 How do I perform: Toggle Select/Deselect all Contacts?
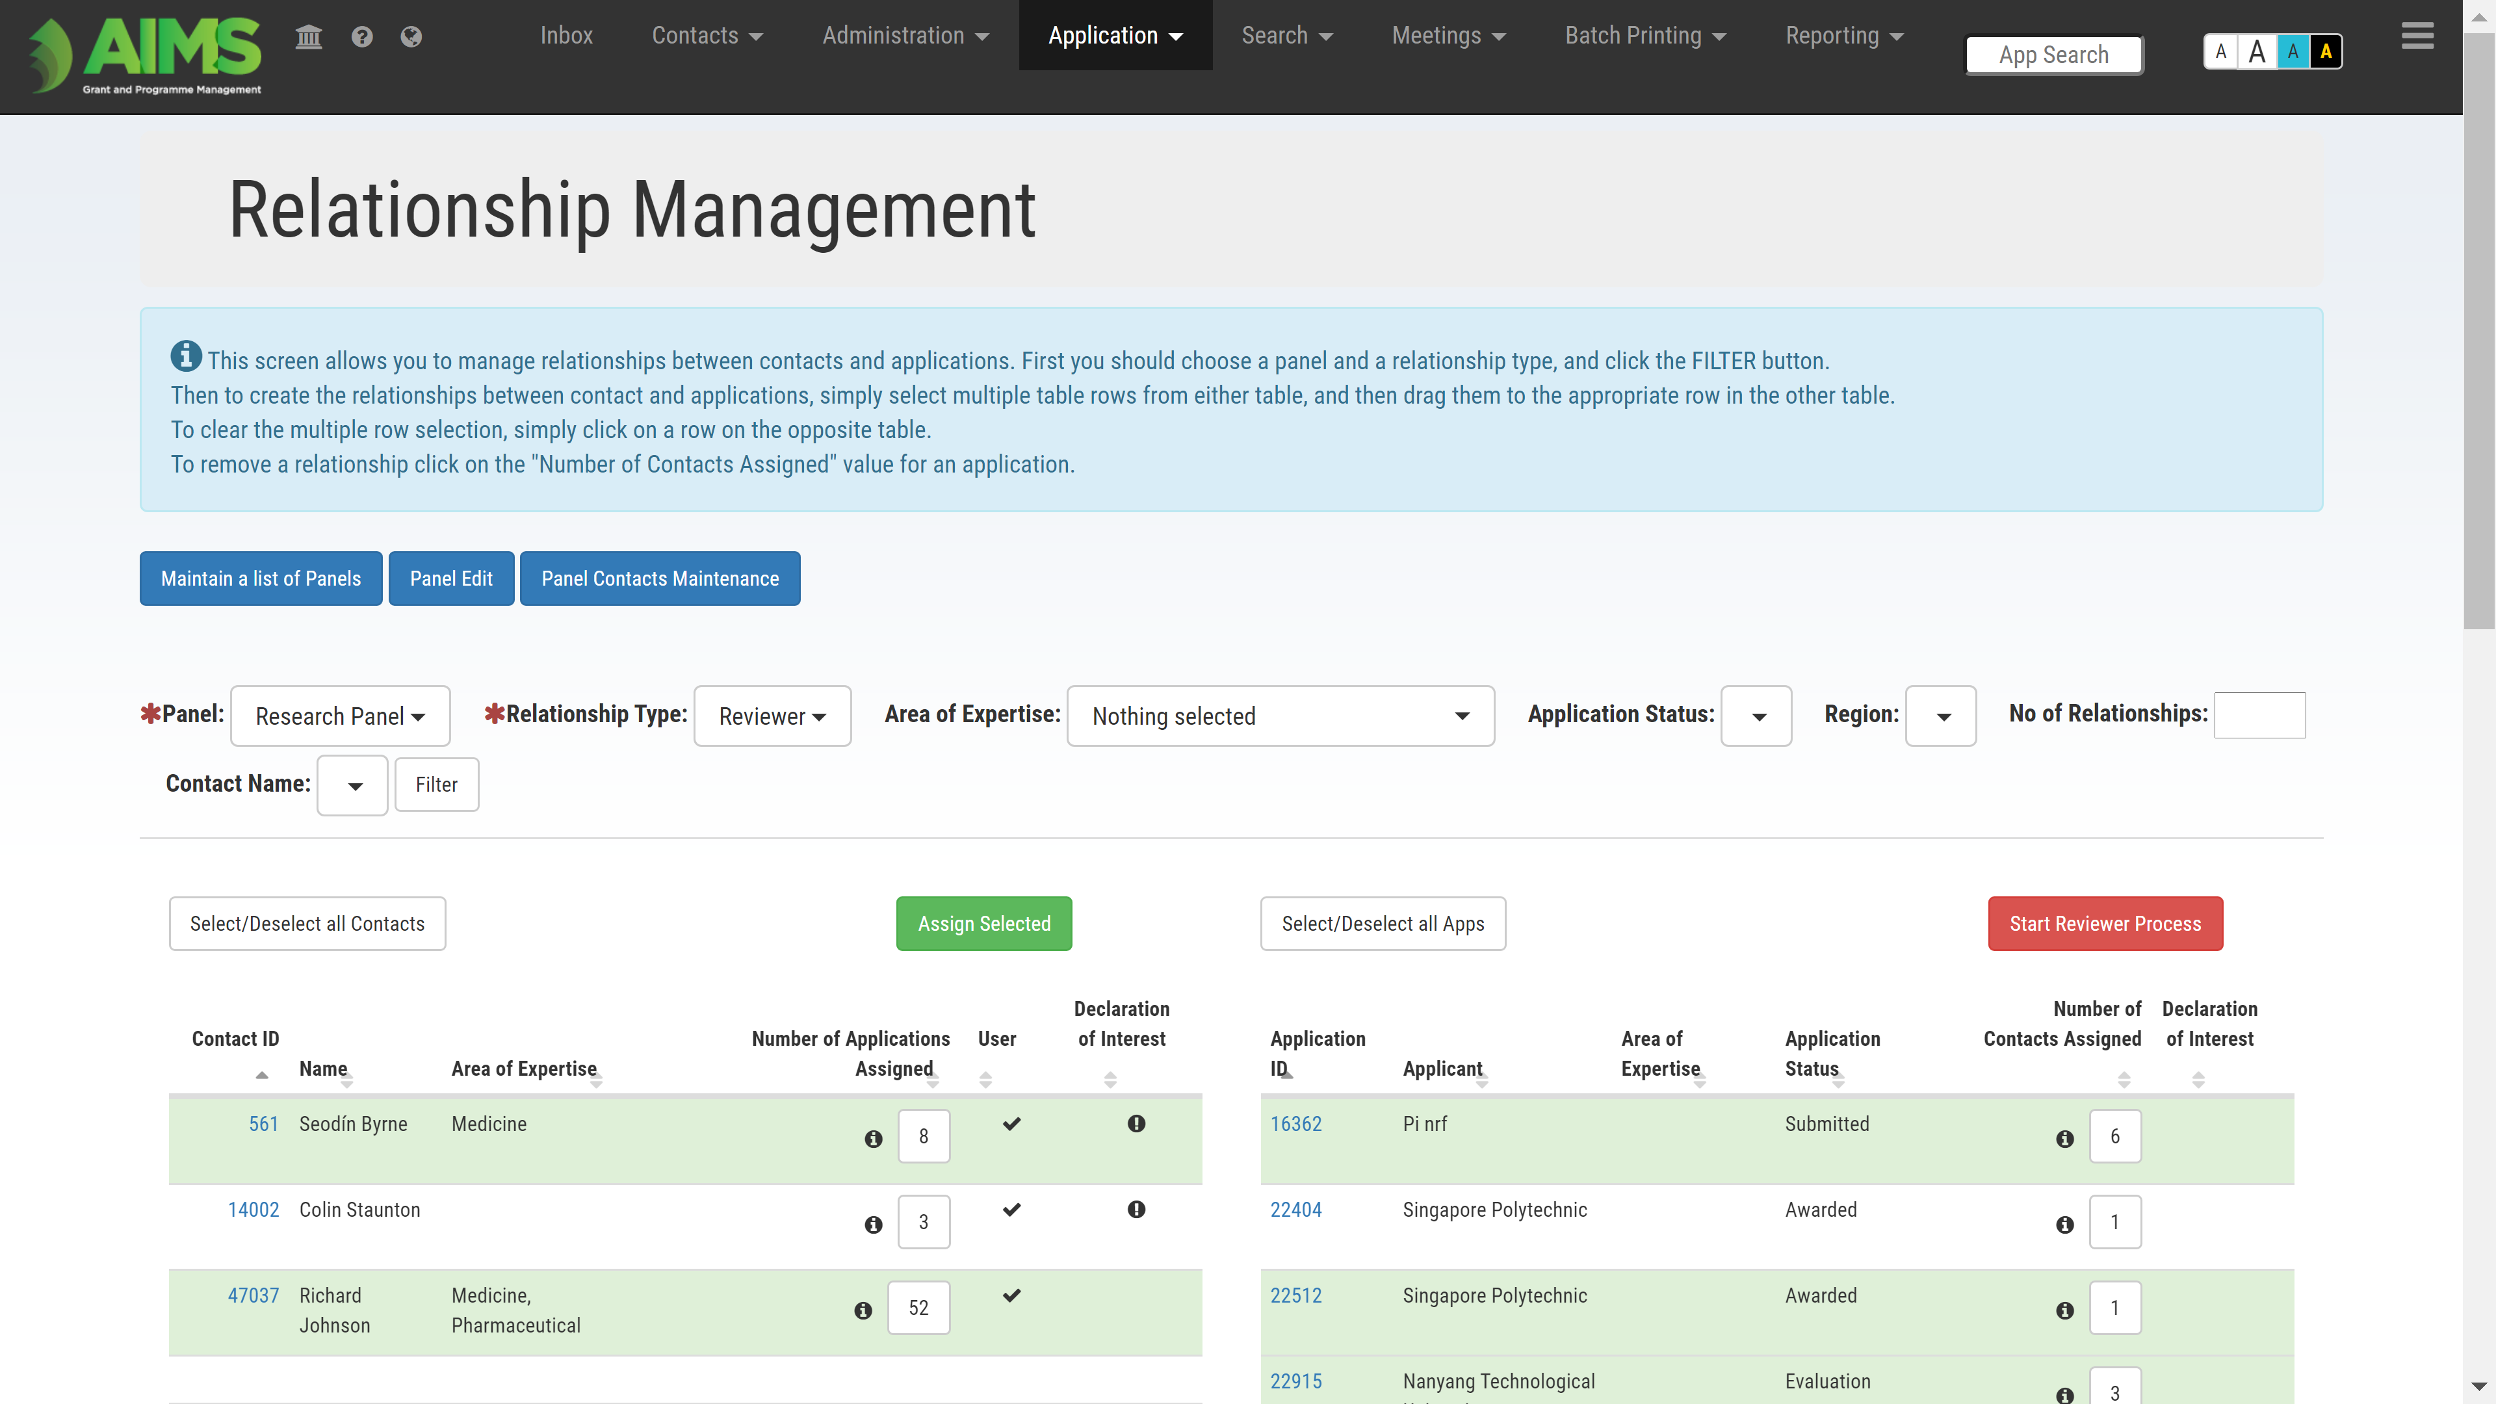tap(307, 922)
